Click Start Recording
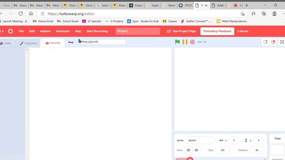 coord(97,31)
